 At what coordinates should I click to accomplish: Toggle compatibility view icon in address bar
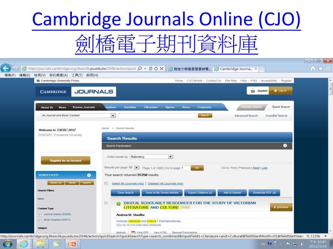click(x=151, y=69)
